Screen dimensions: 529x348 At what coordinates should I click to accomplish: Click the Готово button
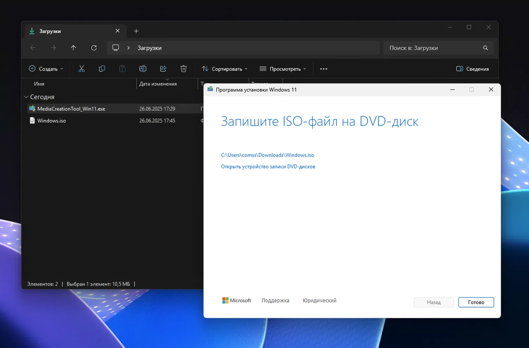point(476,302)
